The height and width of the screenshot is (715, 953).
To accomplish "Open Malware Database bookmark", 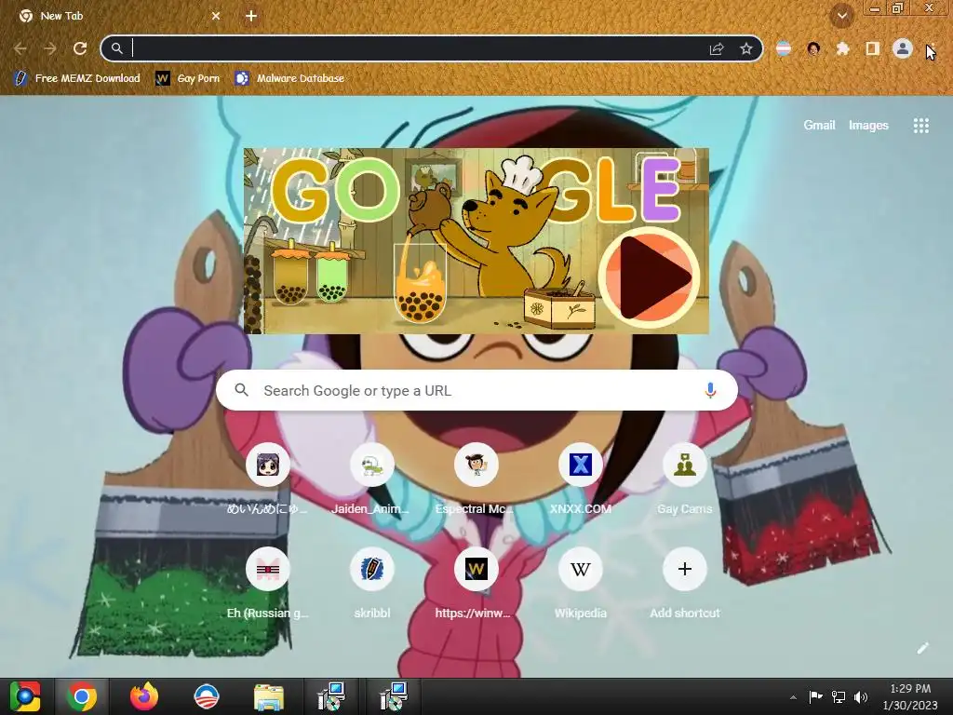I will tap(290, 78).
